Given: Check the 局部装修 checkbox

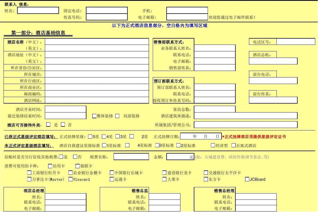Looking at the screenshot, I should point(117,116).
